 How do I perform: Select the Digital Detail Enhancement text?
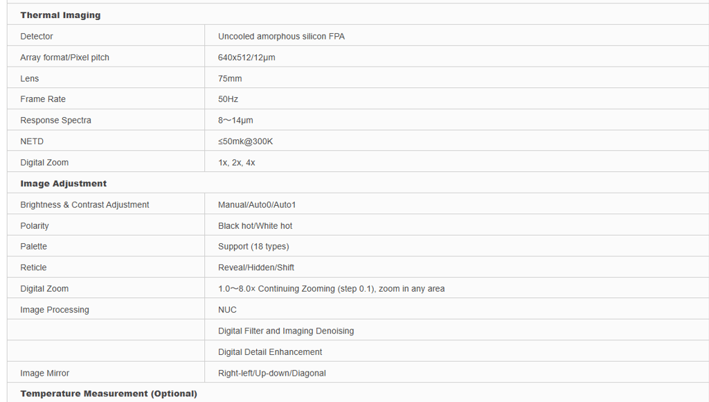tap(270, 352)
